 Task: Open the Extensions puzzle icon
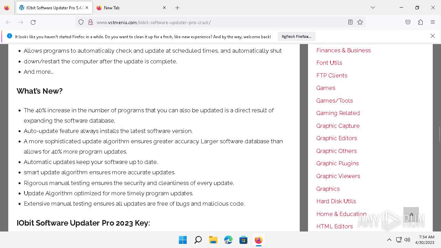tap(420, 22)
